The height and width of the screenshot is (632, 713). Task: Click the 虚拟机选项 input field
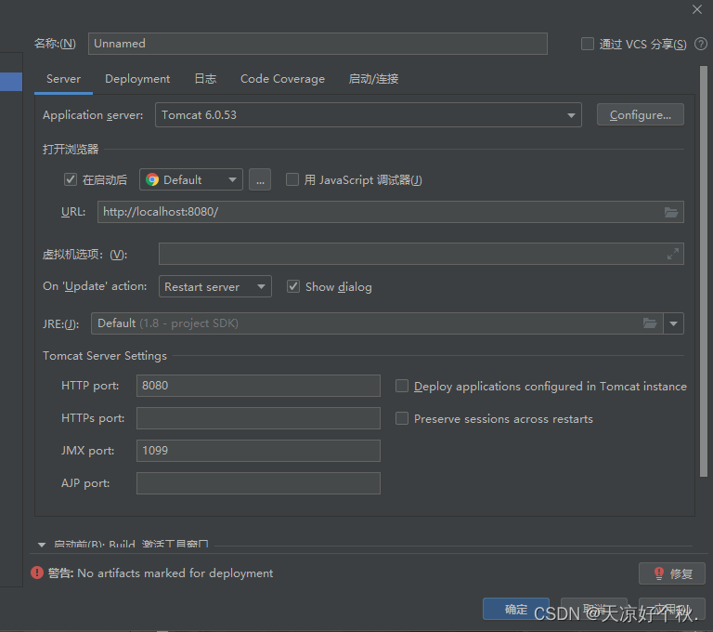click(x=421, y=254)
